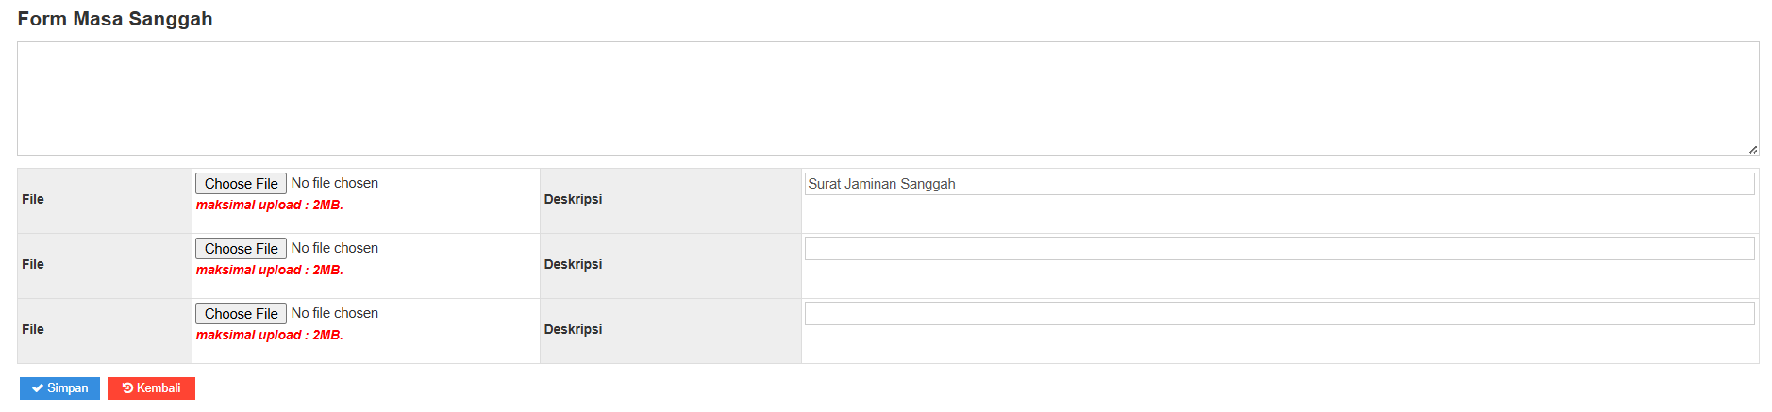Click the Form Masa Sanggah heading
The height and width of the screenshot is (412, 1772).
115,19
